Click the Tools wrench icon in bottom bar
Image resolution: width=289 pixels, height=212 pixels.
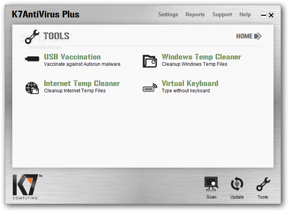(263, 184)
